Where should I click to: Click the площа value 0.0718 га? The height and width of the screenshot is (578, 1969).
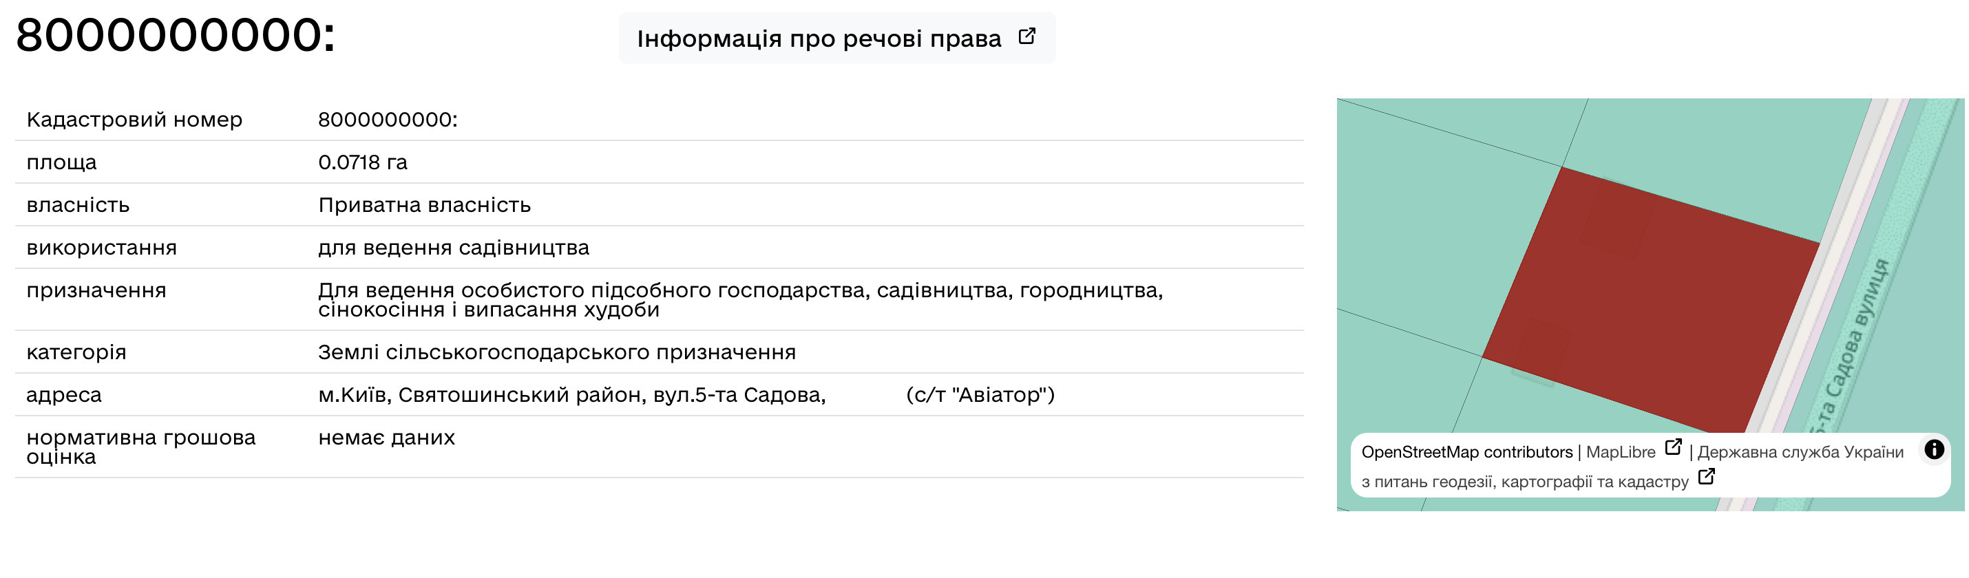tap(362, 162)
